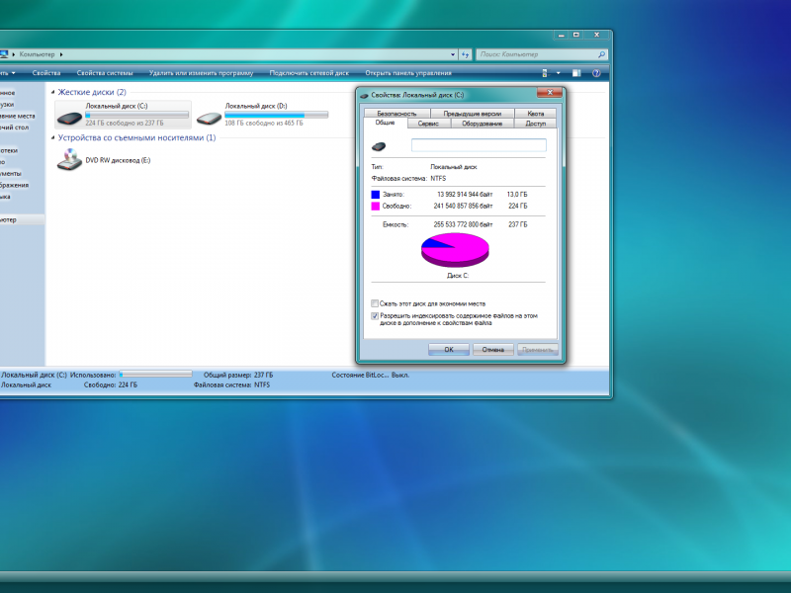Click 'Общий размер: 237 ГБ' in the details pane

[x=238, y=376]
